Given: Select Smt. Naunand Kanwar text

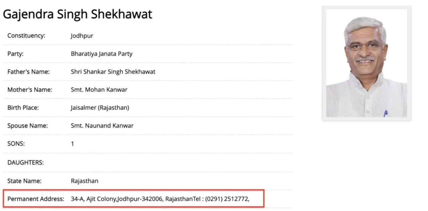Looking at the screenshot, I should pyautogui.click(x=102, y=126).
